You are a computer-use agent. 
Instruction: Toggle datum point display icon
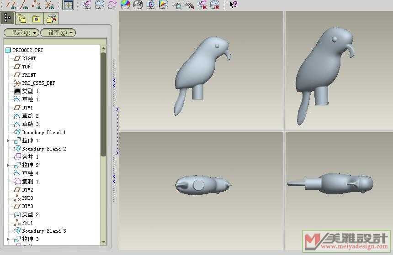pos(37,5)
